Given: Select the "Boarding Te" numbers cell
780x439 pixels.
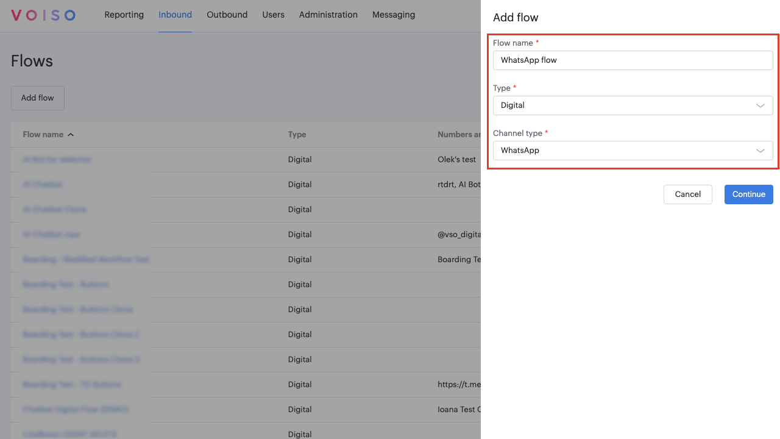Looking at the screenshot, I should coord(459,260).
